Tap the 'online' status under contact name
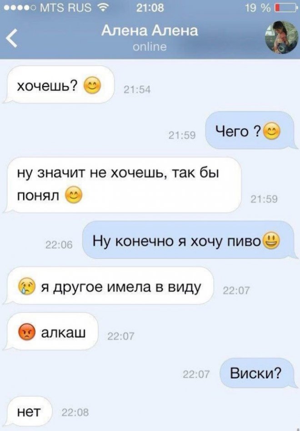This screenshot has height=431, width=300. 150,47
